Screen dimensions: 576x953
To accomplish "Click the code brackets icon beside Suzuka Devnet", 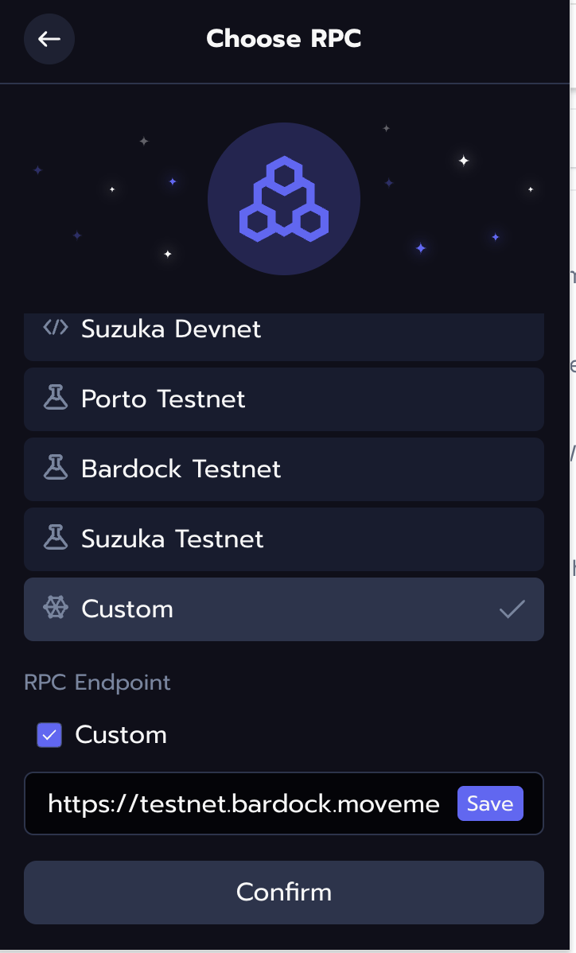I will tap(55, 328).
